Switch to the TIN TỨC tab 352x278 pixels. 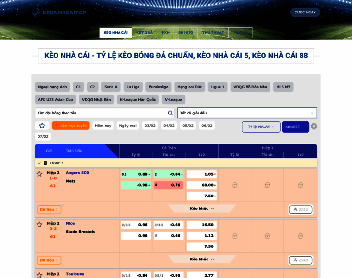tap(241, 32)
